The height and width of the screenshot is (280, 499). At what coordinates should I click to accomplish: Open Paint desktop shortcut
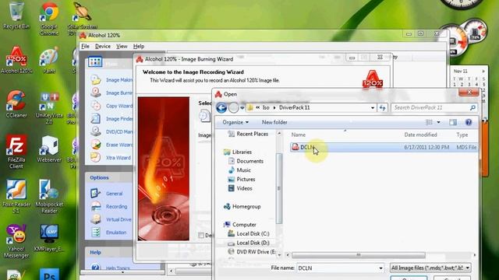[49, 60]
